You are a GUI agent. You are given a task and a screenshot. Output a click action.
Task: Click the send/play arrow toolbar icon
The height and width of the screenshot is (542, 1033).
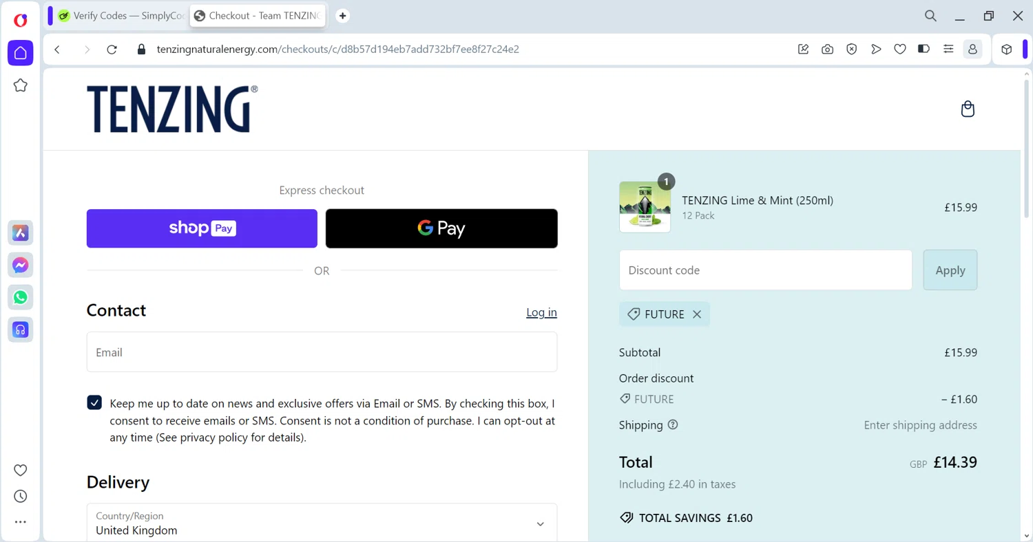pos(876,50)
